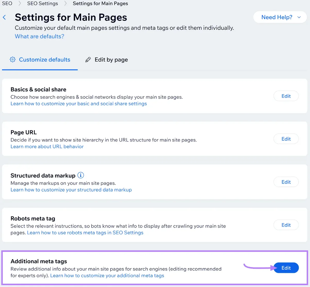Click 'Choose how search engines & social networks' description

97,97
